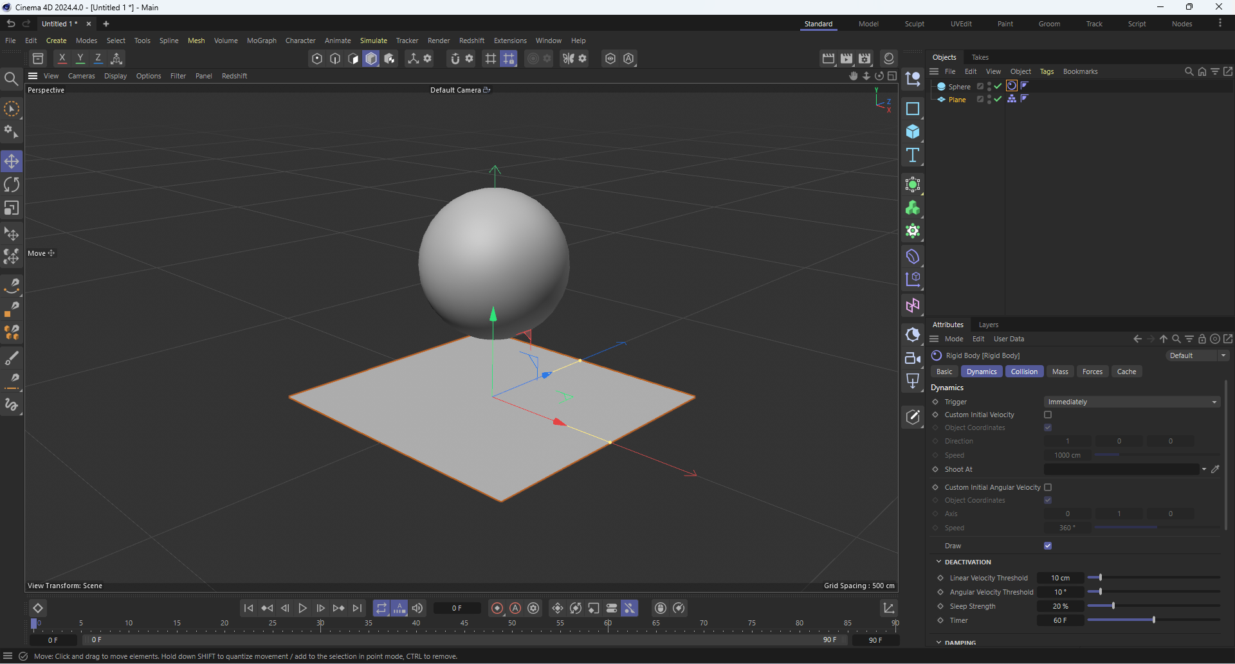
Task: Open the Redshift menu in main menu bar
Action: tap(471, 40)
